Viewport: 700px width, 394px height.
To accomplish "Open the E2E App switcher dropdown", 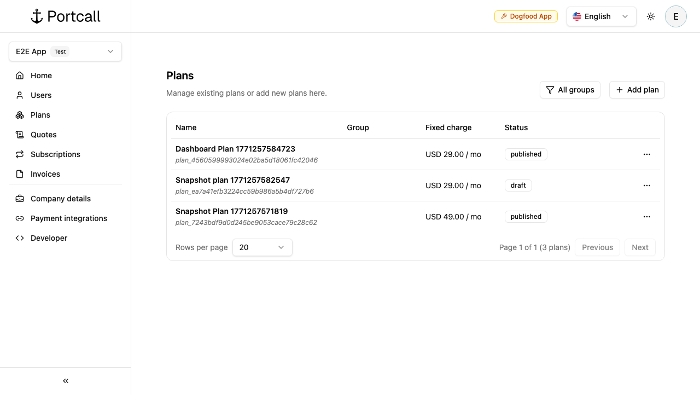I will tap(65, 51).
